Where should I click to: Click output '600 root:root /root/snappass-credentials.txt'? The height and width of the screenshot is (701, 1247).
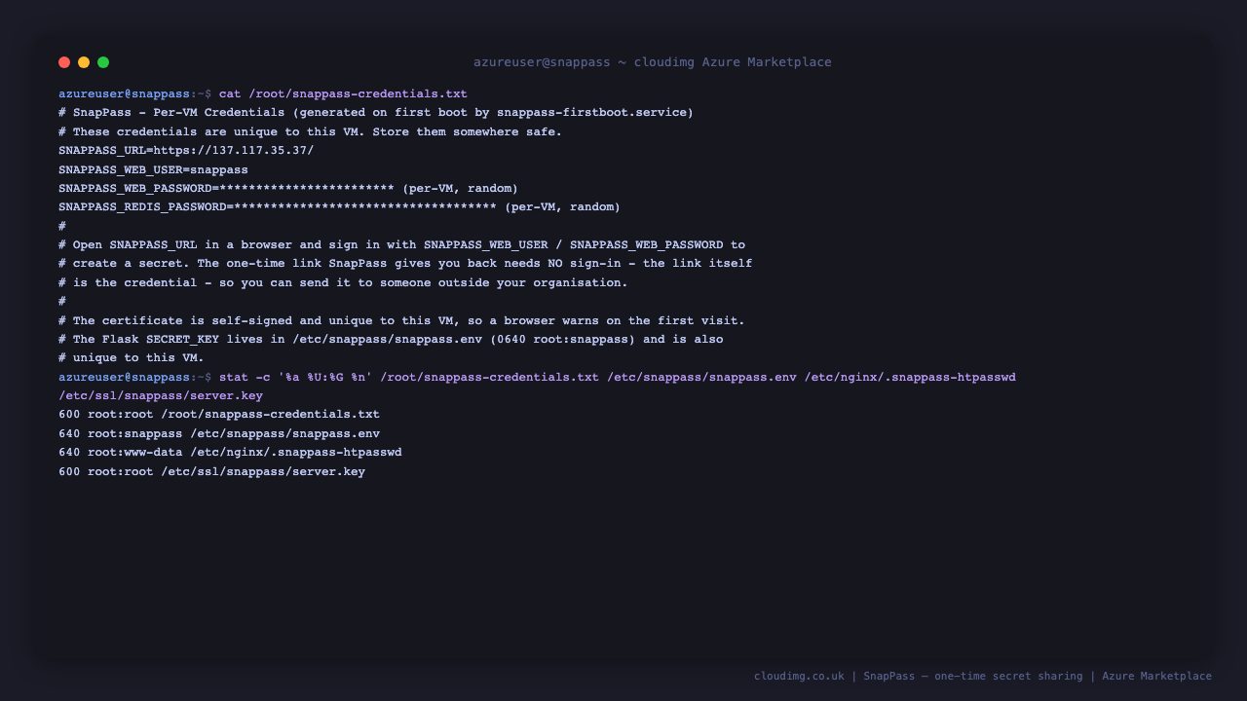tap(219, 415)
